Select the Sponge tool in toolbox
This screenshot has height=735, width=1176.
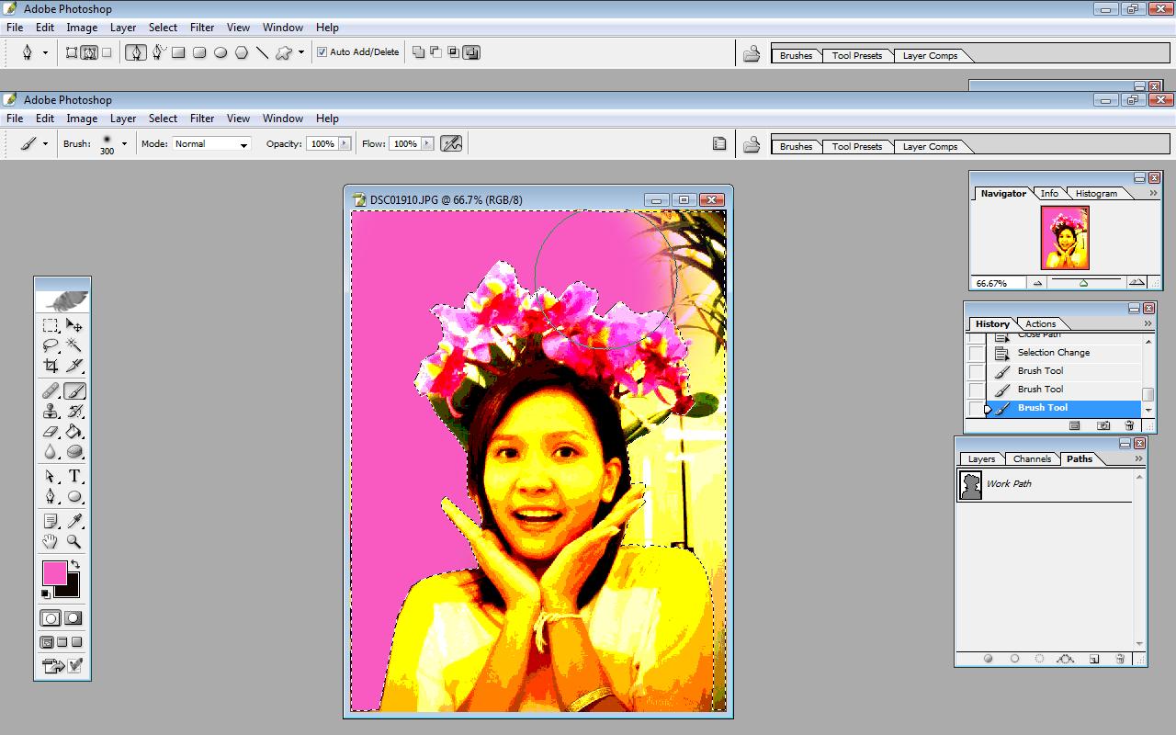tap(74, 452)
